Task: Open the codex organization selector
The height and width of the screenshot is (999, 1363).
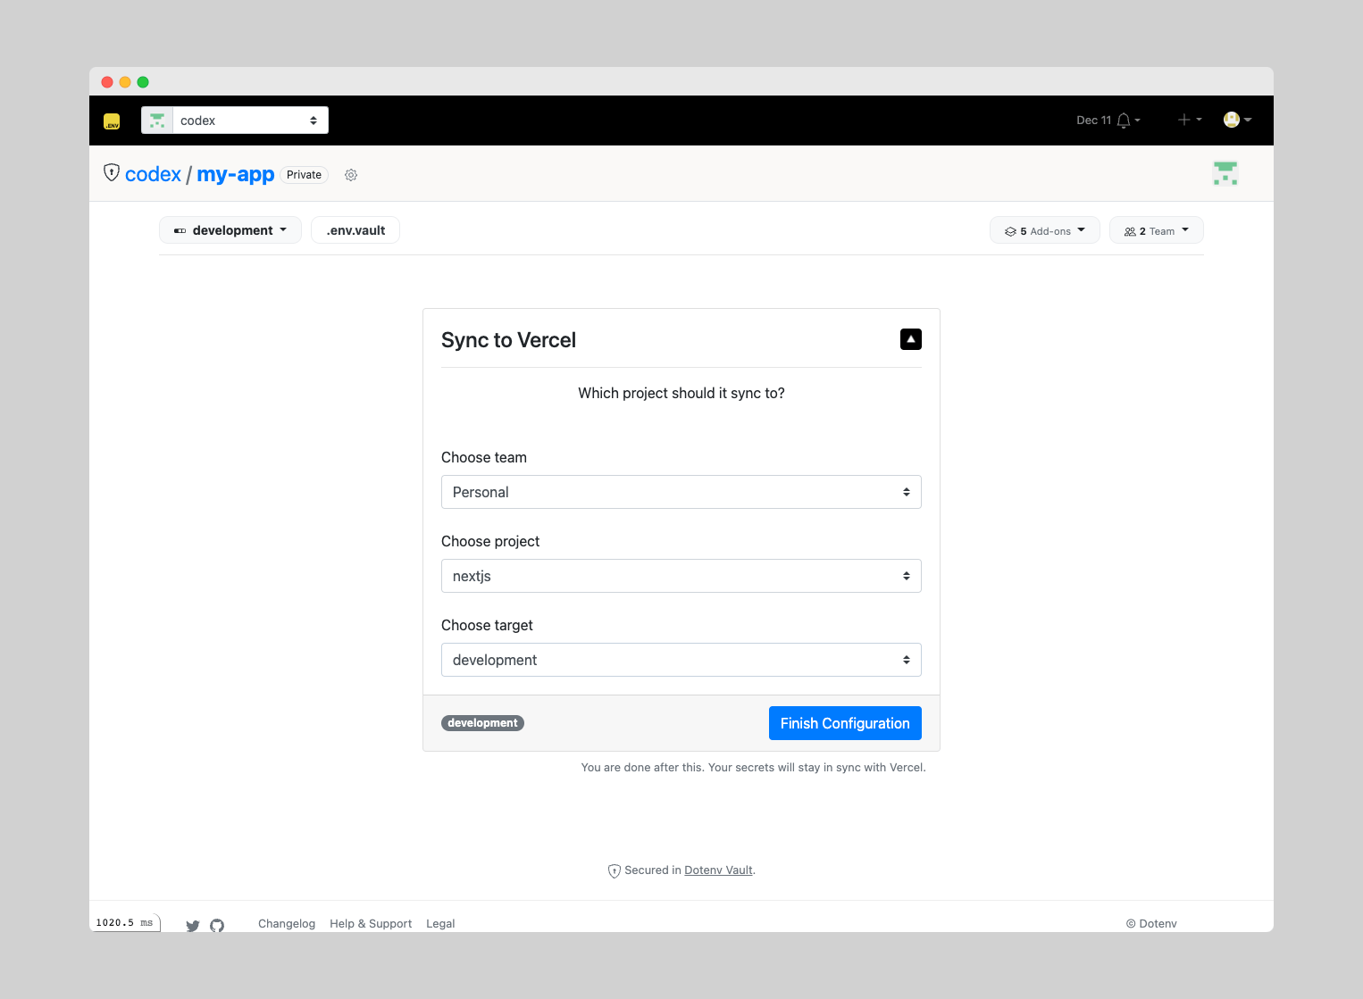Action: pos(235,121)
